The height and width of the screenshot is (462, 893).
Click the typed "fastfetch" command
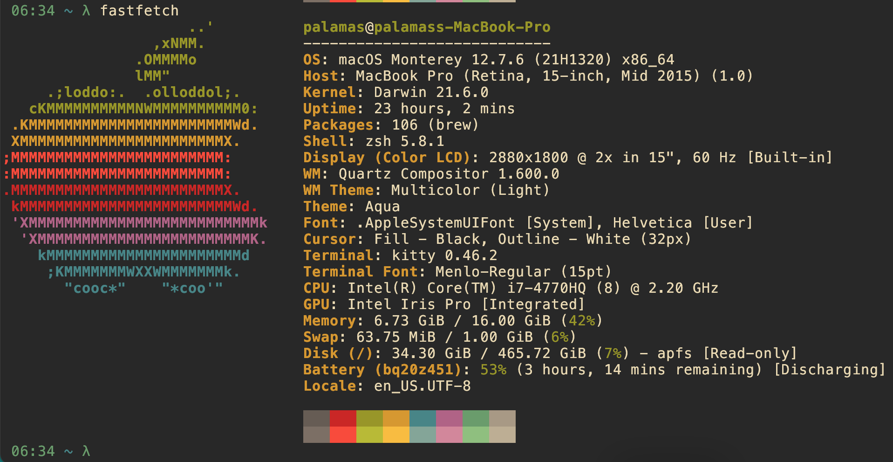139,10
